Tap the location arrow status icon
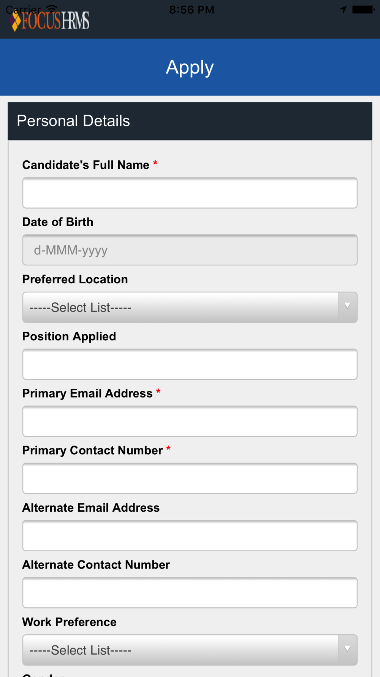Viewport: 380px width, 677px height. pos(343,10)
